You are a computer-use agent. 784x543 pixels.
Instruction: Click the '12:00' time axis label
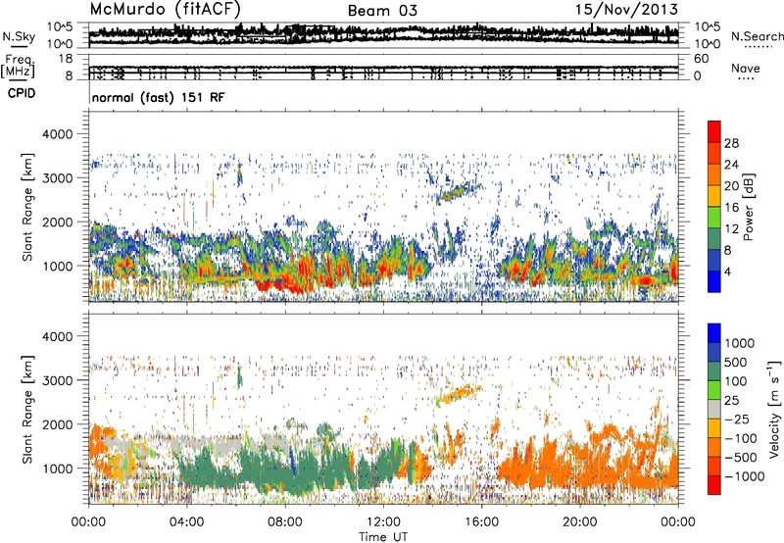383,522
